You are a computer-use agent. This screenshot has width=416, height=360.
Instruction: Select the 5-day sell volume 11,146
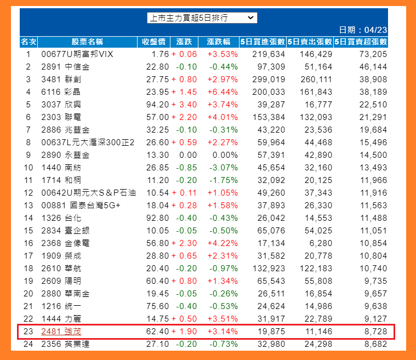coord(318,332)
